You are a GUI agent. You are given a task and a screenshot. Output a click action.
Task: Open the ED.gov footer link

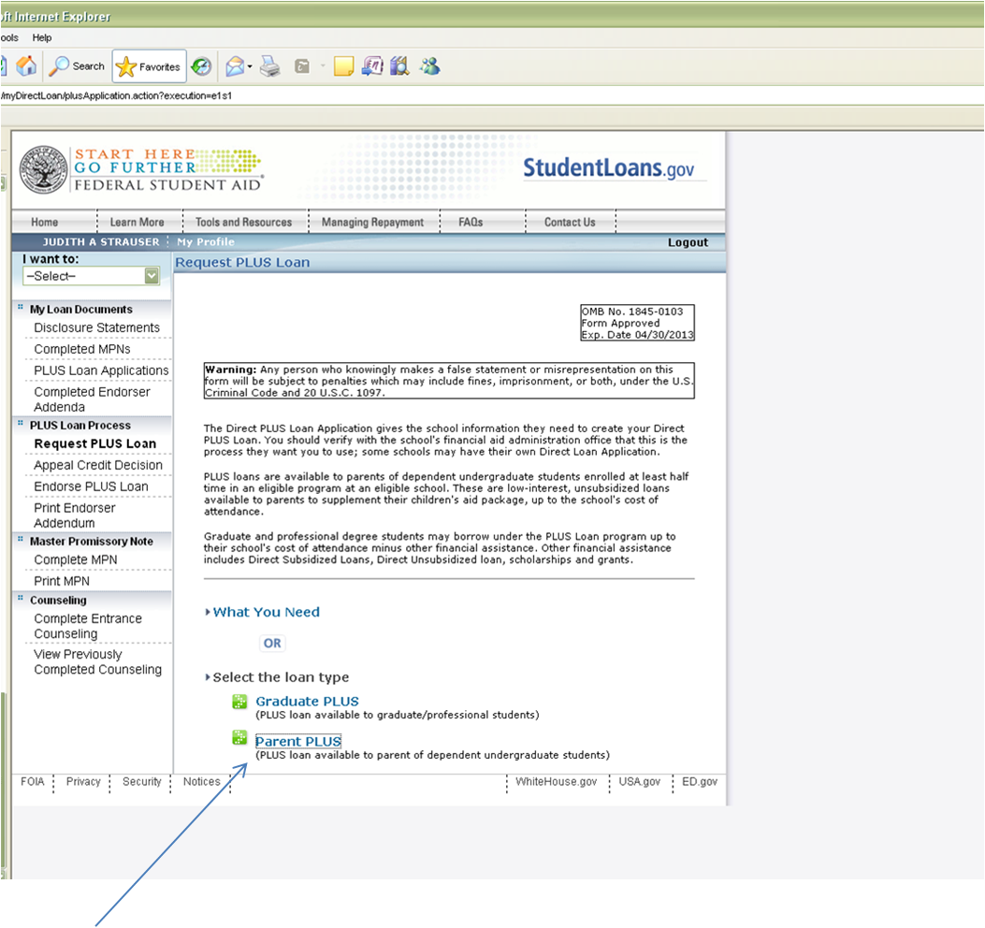[x=700, y=782]
